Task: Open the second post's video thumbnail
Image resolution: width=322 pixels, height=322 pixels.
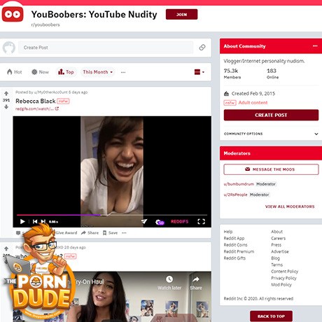Action: tap(112, 297)
